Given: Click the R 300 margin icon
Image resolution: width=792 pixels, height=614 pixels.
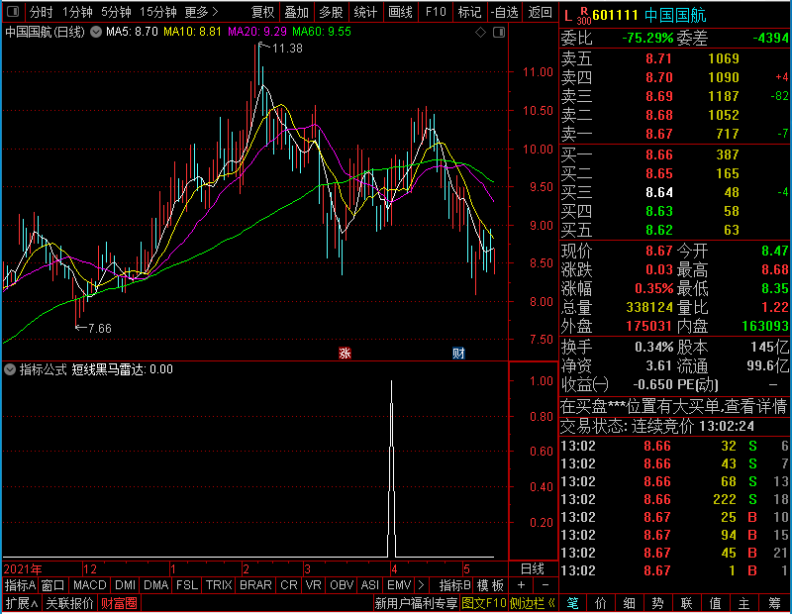Looking at the screenshot, I should 584,16.
